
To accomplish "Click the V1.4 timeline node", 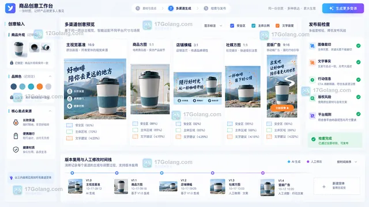I will (263, 173).
